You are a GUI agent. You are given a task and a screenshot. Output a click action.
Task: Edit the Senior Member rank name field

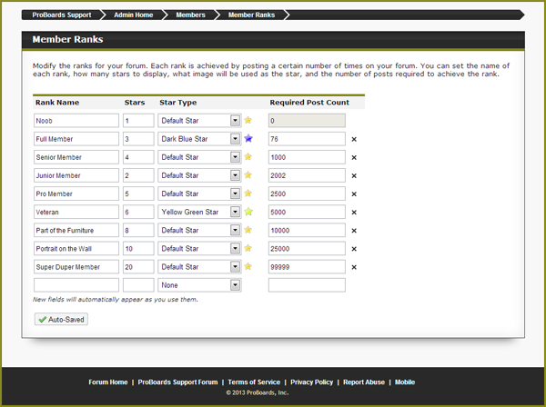tap(76, 157)
